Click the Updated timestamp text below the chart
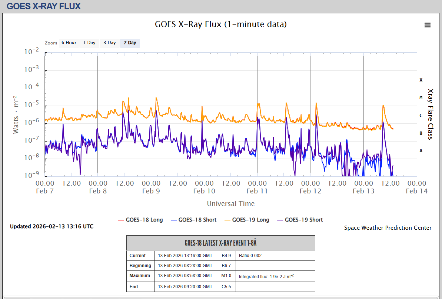Screen dimensions: 442x299 [x=51, y=226]
